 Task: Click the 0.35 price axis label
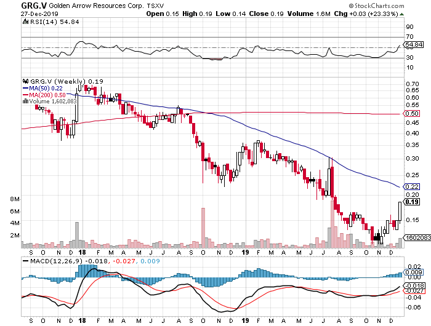click(413, 145)
